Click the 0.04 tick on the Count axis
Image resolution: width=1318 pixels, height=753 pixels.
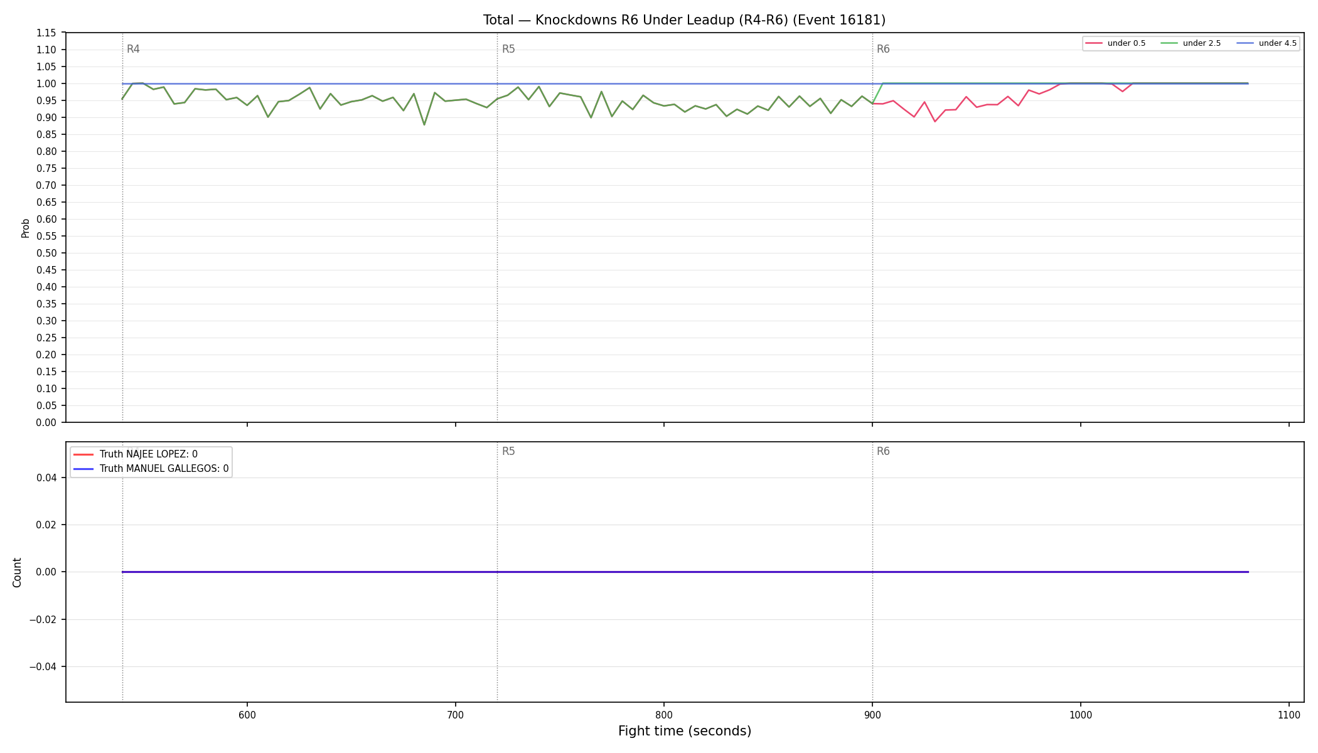pyautogui.click(x=47, y=478)
